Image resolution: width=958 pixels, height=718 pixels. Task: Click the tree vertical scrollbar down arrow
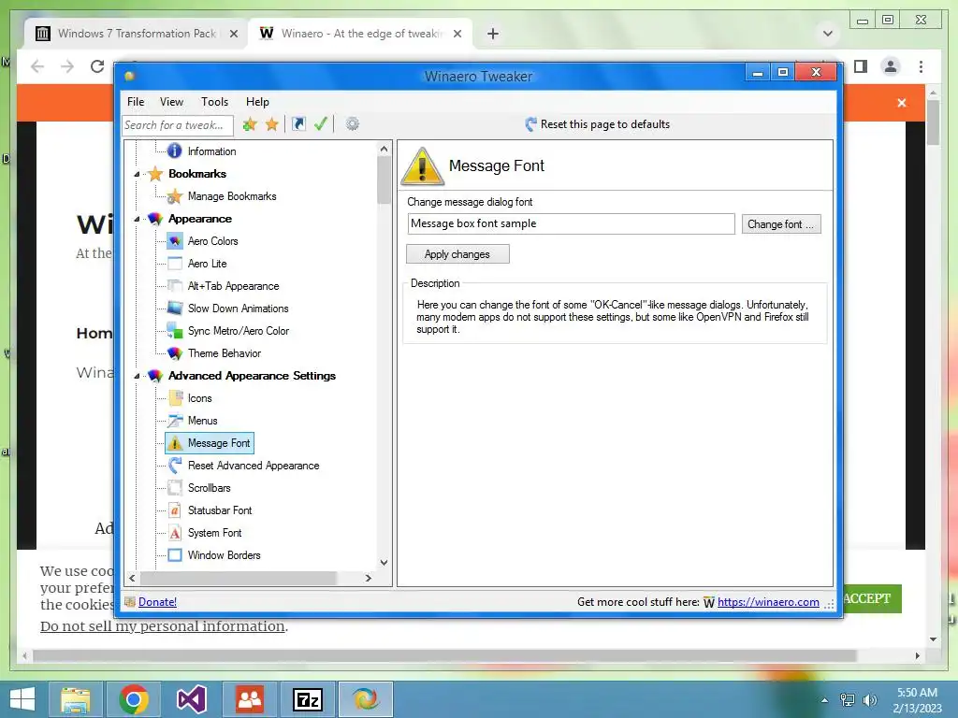384,563
